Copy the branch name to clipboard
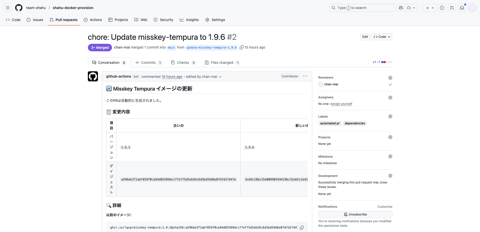This screenshot has height=232, width=480. (x=241, y=47)
